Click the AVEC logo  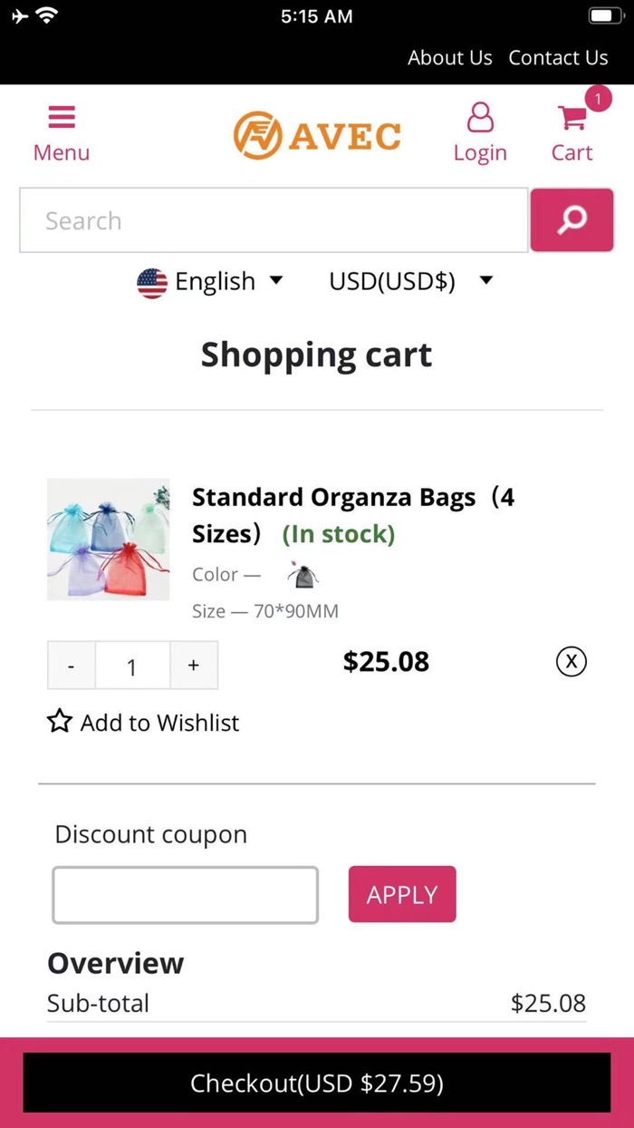[317, 135]
